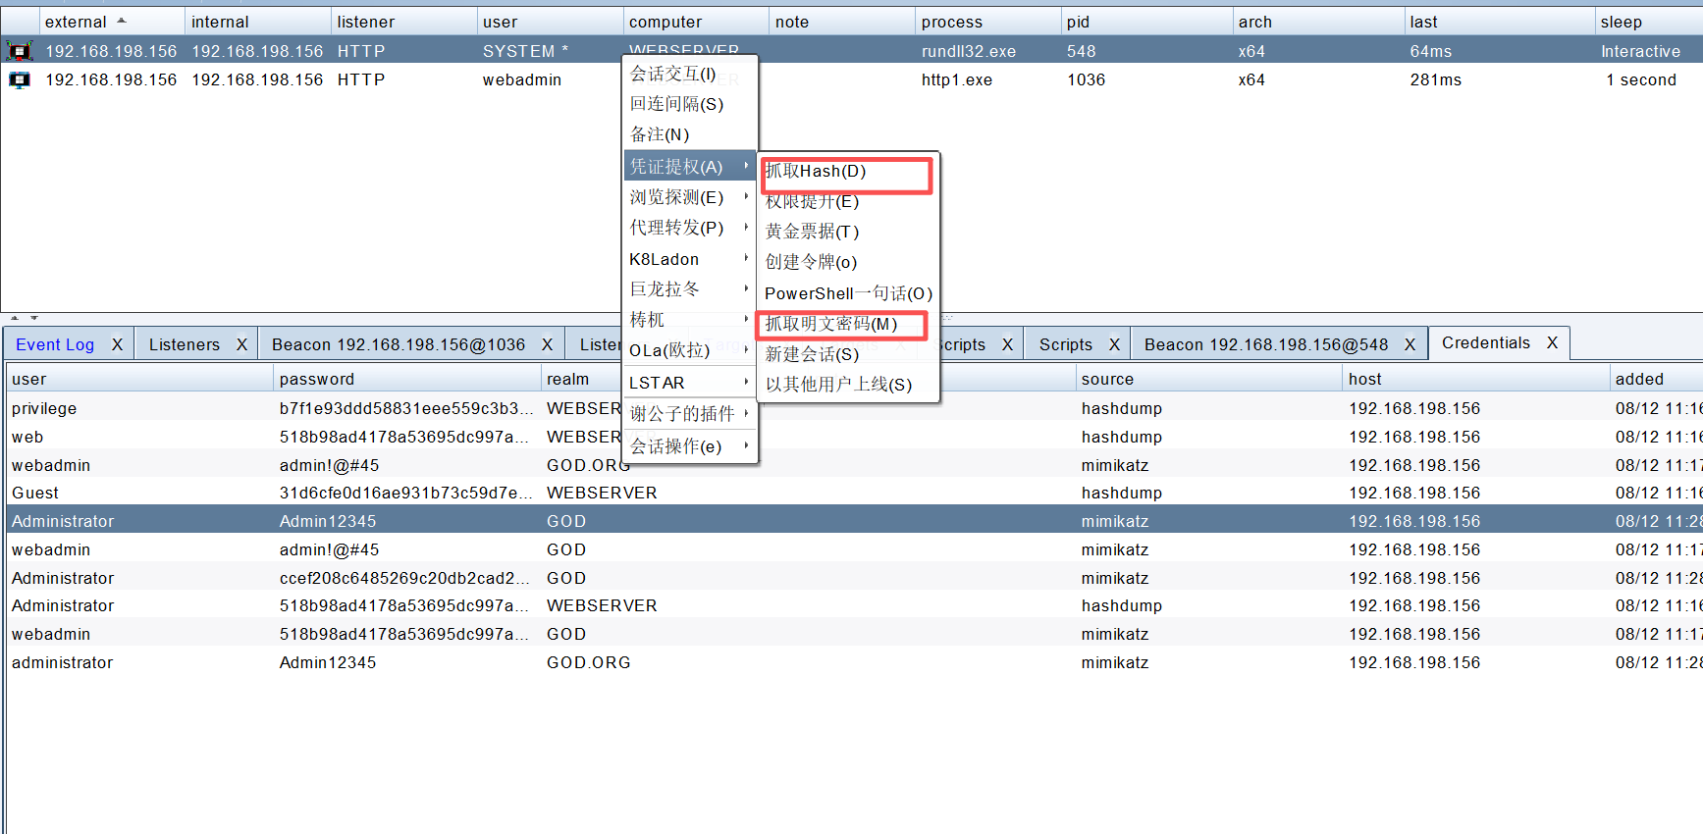Close the Beacon 192.168.198.156@548 tab
The width and height of the screenshot is (1703, 834).
(1410, 344)
